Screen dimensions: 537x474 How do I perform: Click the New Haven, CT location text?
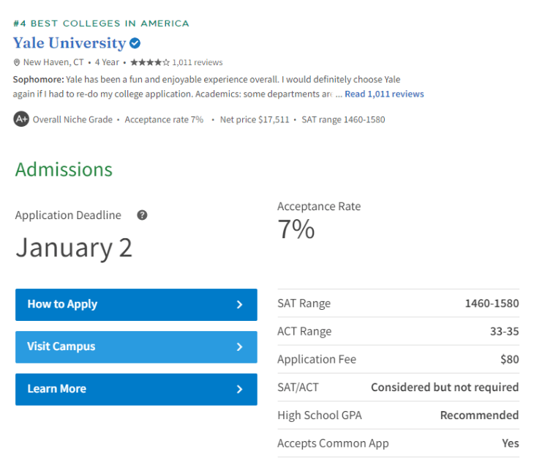pyautogui.click(x=53, y=62)
